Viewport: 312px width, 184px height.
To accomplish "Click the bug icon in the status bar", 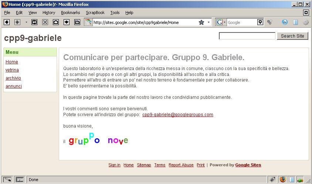I will [273, 180].
